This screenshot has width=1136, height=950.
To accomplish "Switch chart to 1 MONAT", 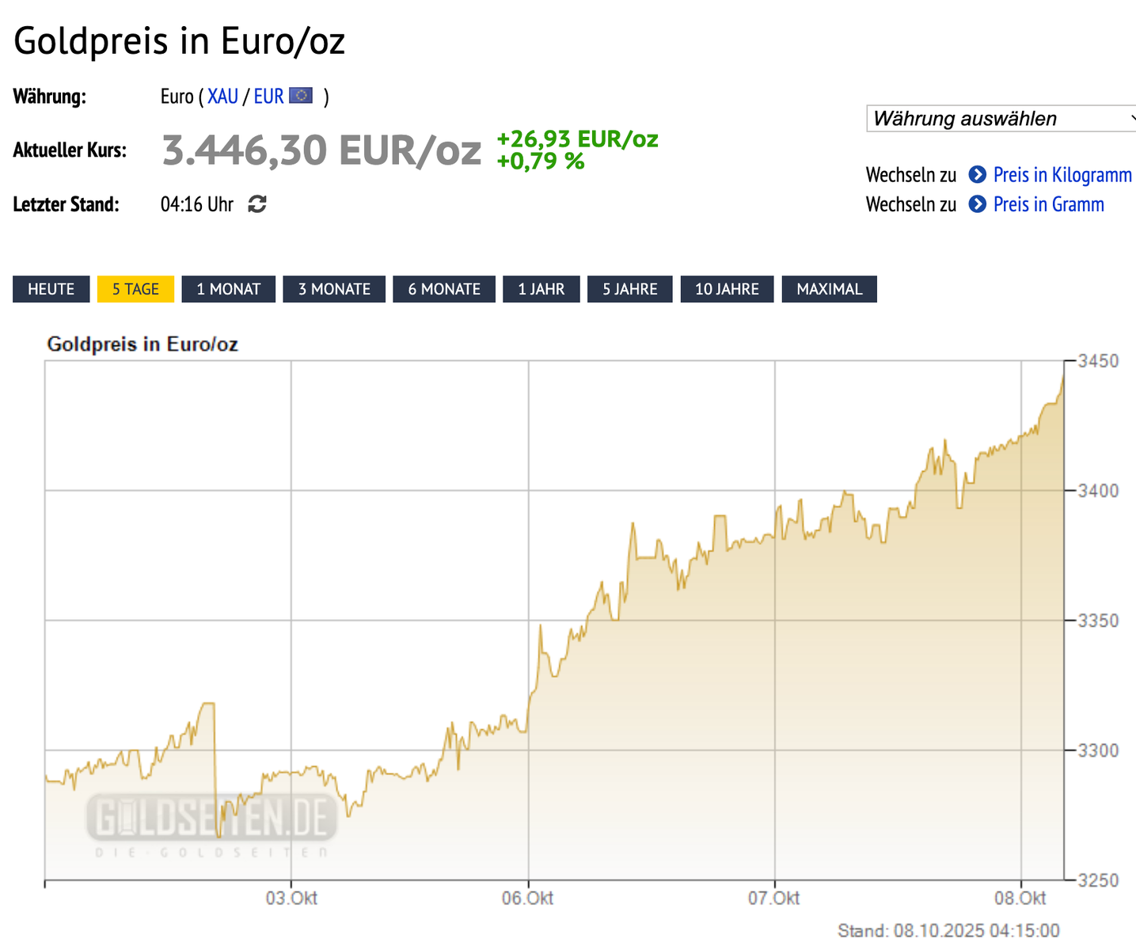I will [229, 289].
